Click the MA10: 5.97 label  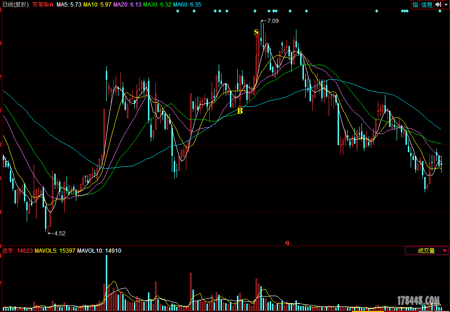pyautogui.click(x=97, y=5)
